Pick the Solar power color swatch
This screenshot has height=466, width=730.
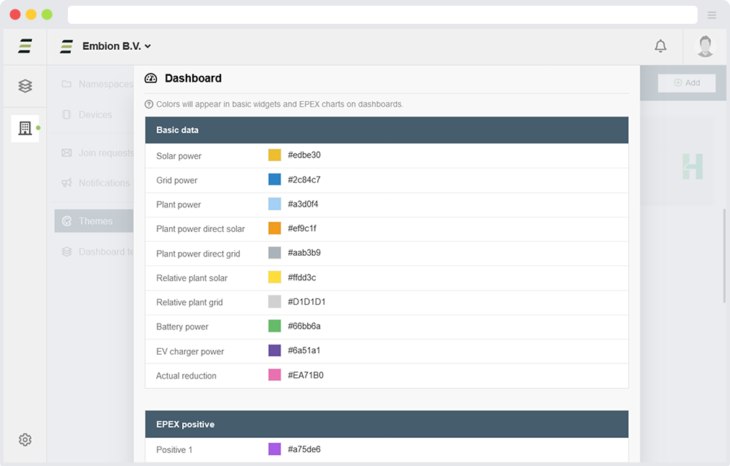tap(275, 155)
